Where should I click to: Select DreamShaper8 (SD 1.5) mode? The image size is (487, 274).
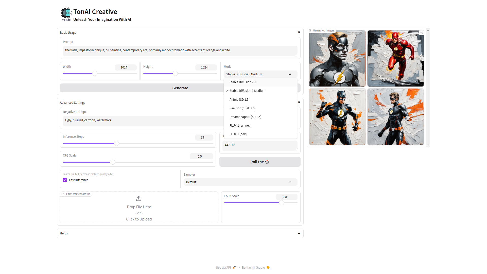pos(260,117)
